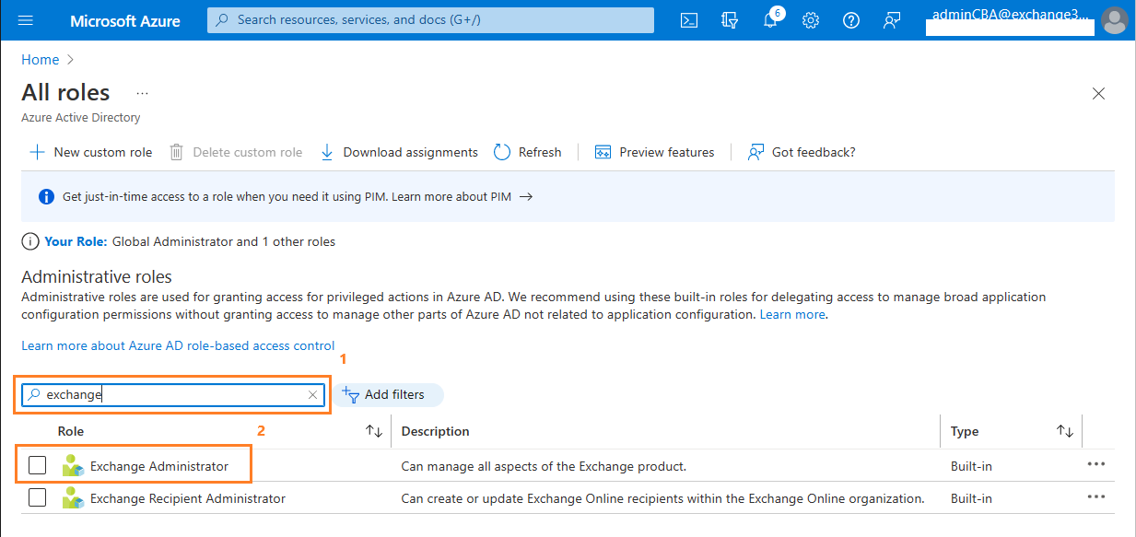The width and height of the screenshot is (1136, 537).
Task: Click the Your Role info icon
Action: click(x=29, y=241)
